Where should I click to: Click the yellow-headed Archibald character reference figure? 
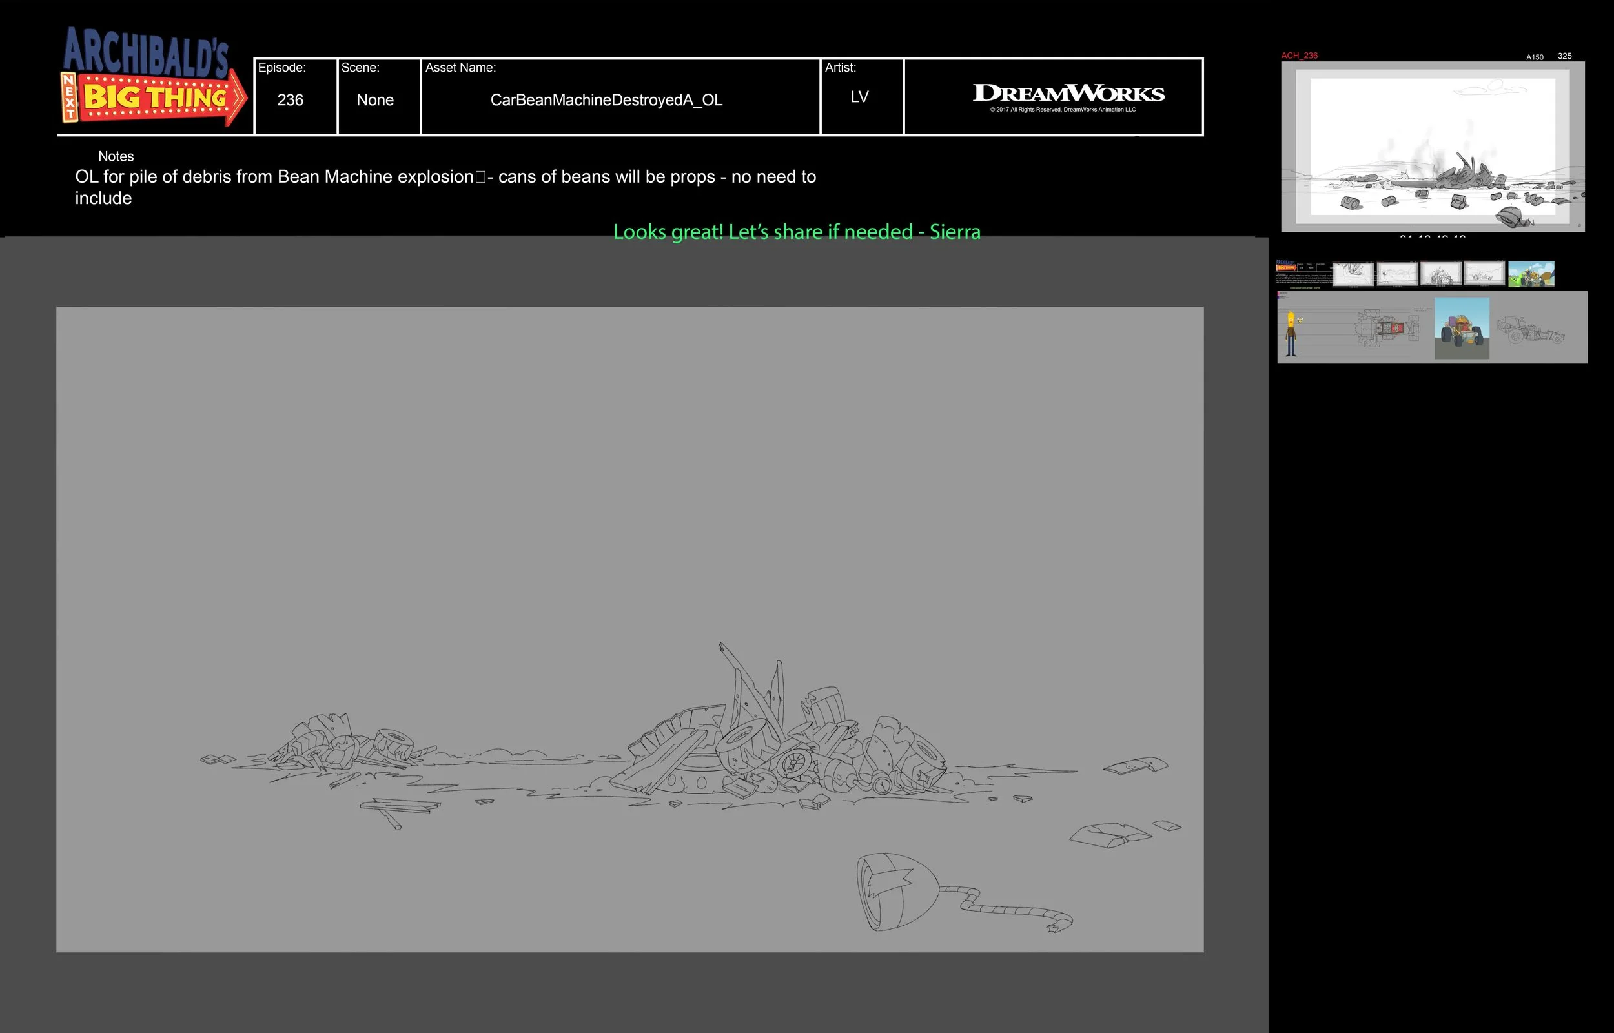click(x=1291, y=333)
